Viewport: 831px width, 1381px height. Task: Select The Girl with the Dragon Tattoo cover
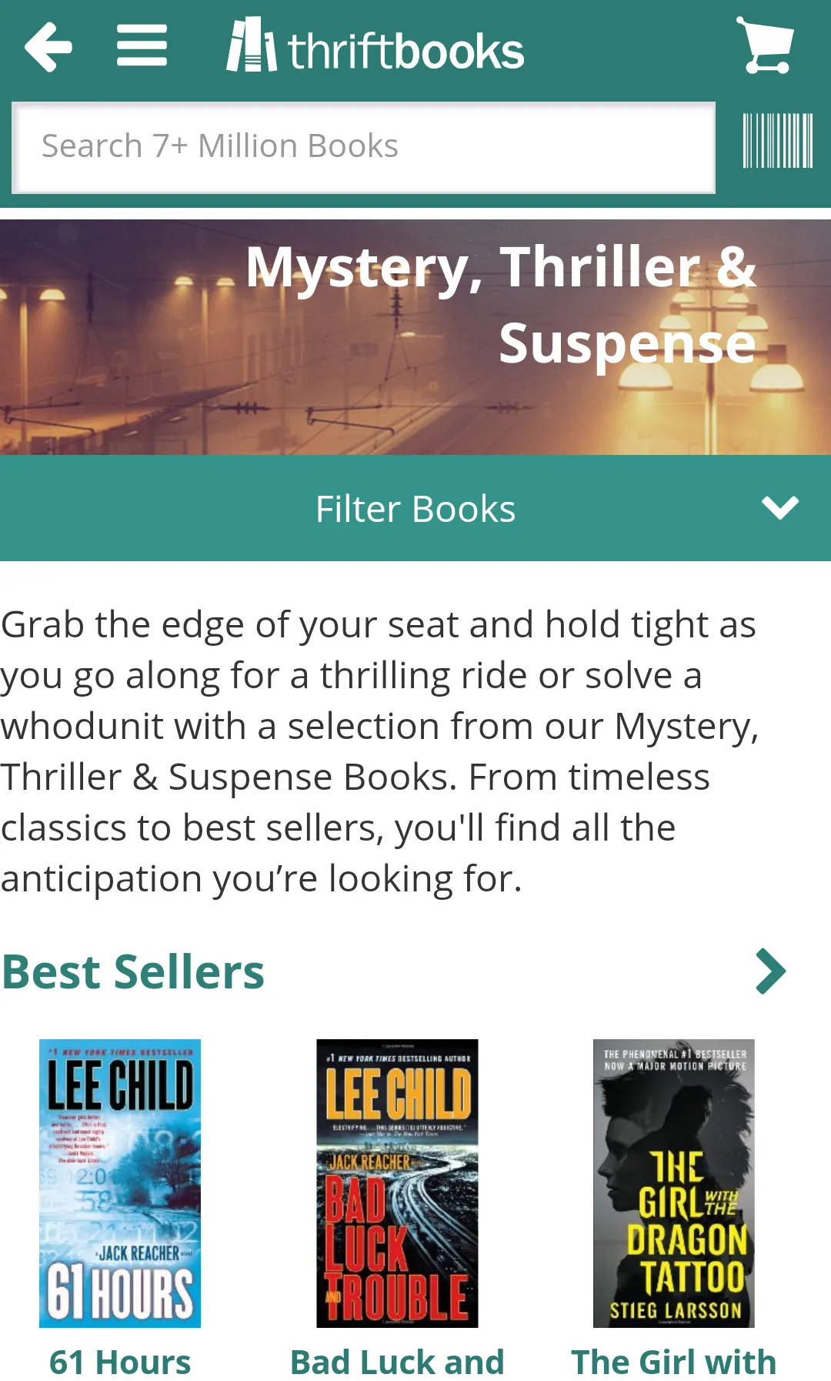673,1183
